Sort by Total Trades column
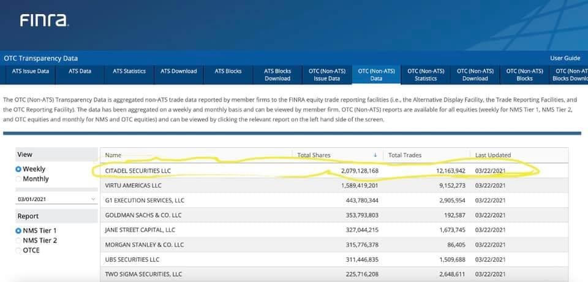Image resolution: width=588 pixels, height=282 pixels. click(x=405, y=155)
